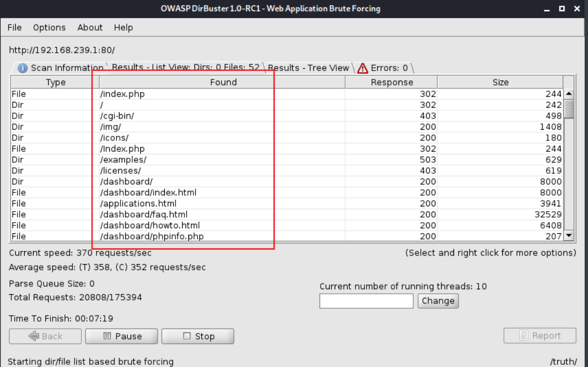Pause the running scan
The image size is (588, 367).
click(x=122, y=336)
